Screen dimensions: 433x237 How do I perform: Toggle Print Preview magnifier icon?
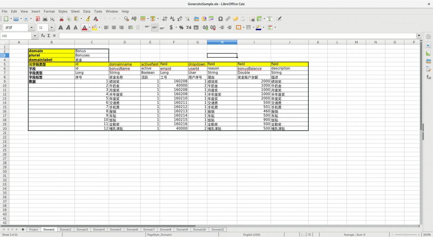[52, 19]
